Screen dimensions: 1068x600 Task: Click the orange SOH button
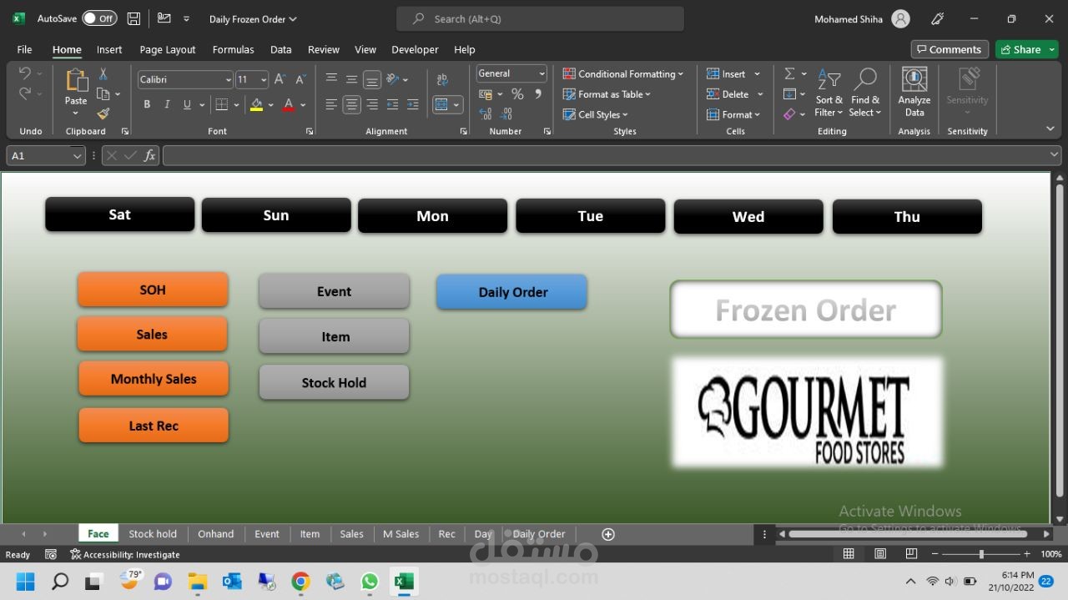click(x=153, y=290)
